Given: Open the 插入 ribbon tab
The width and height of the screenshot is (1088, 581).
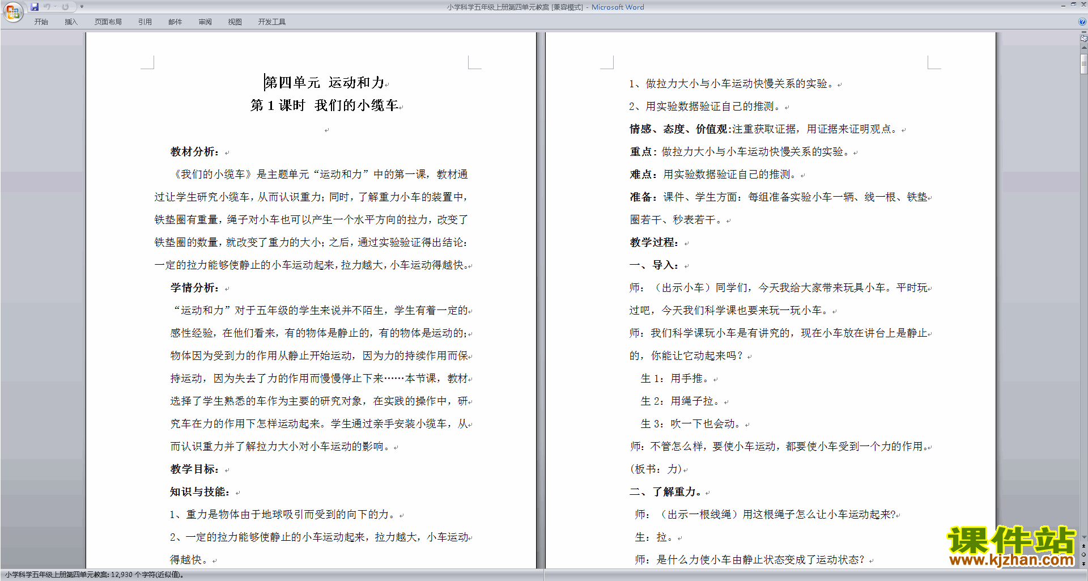Looking at the screenshot, I should point(71,22).
